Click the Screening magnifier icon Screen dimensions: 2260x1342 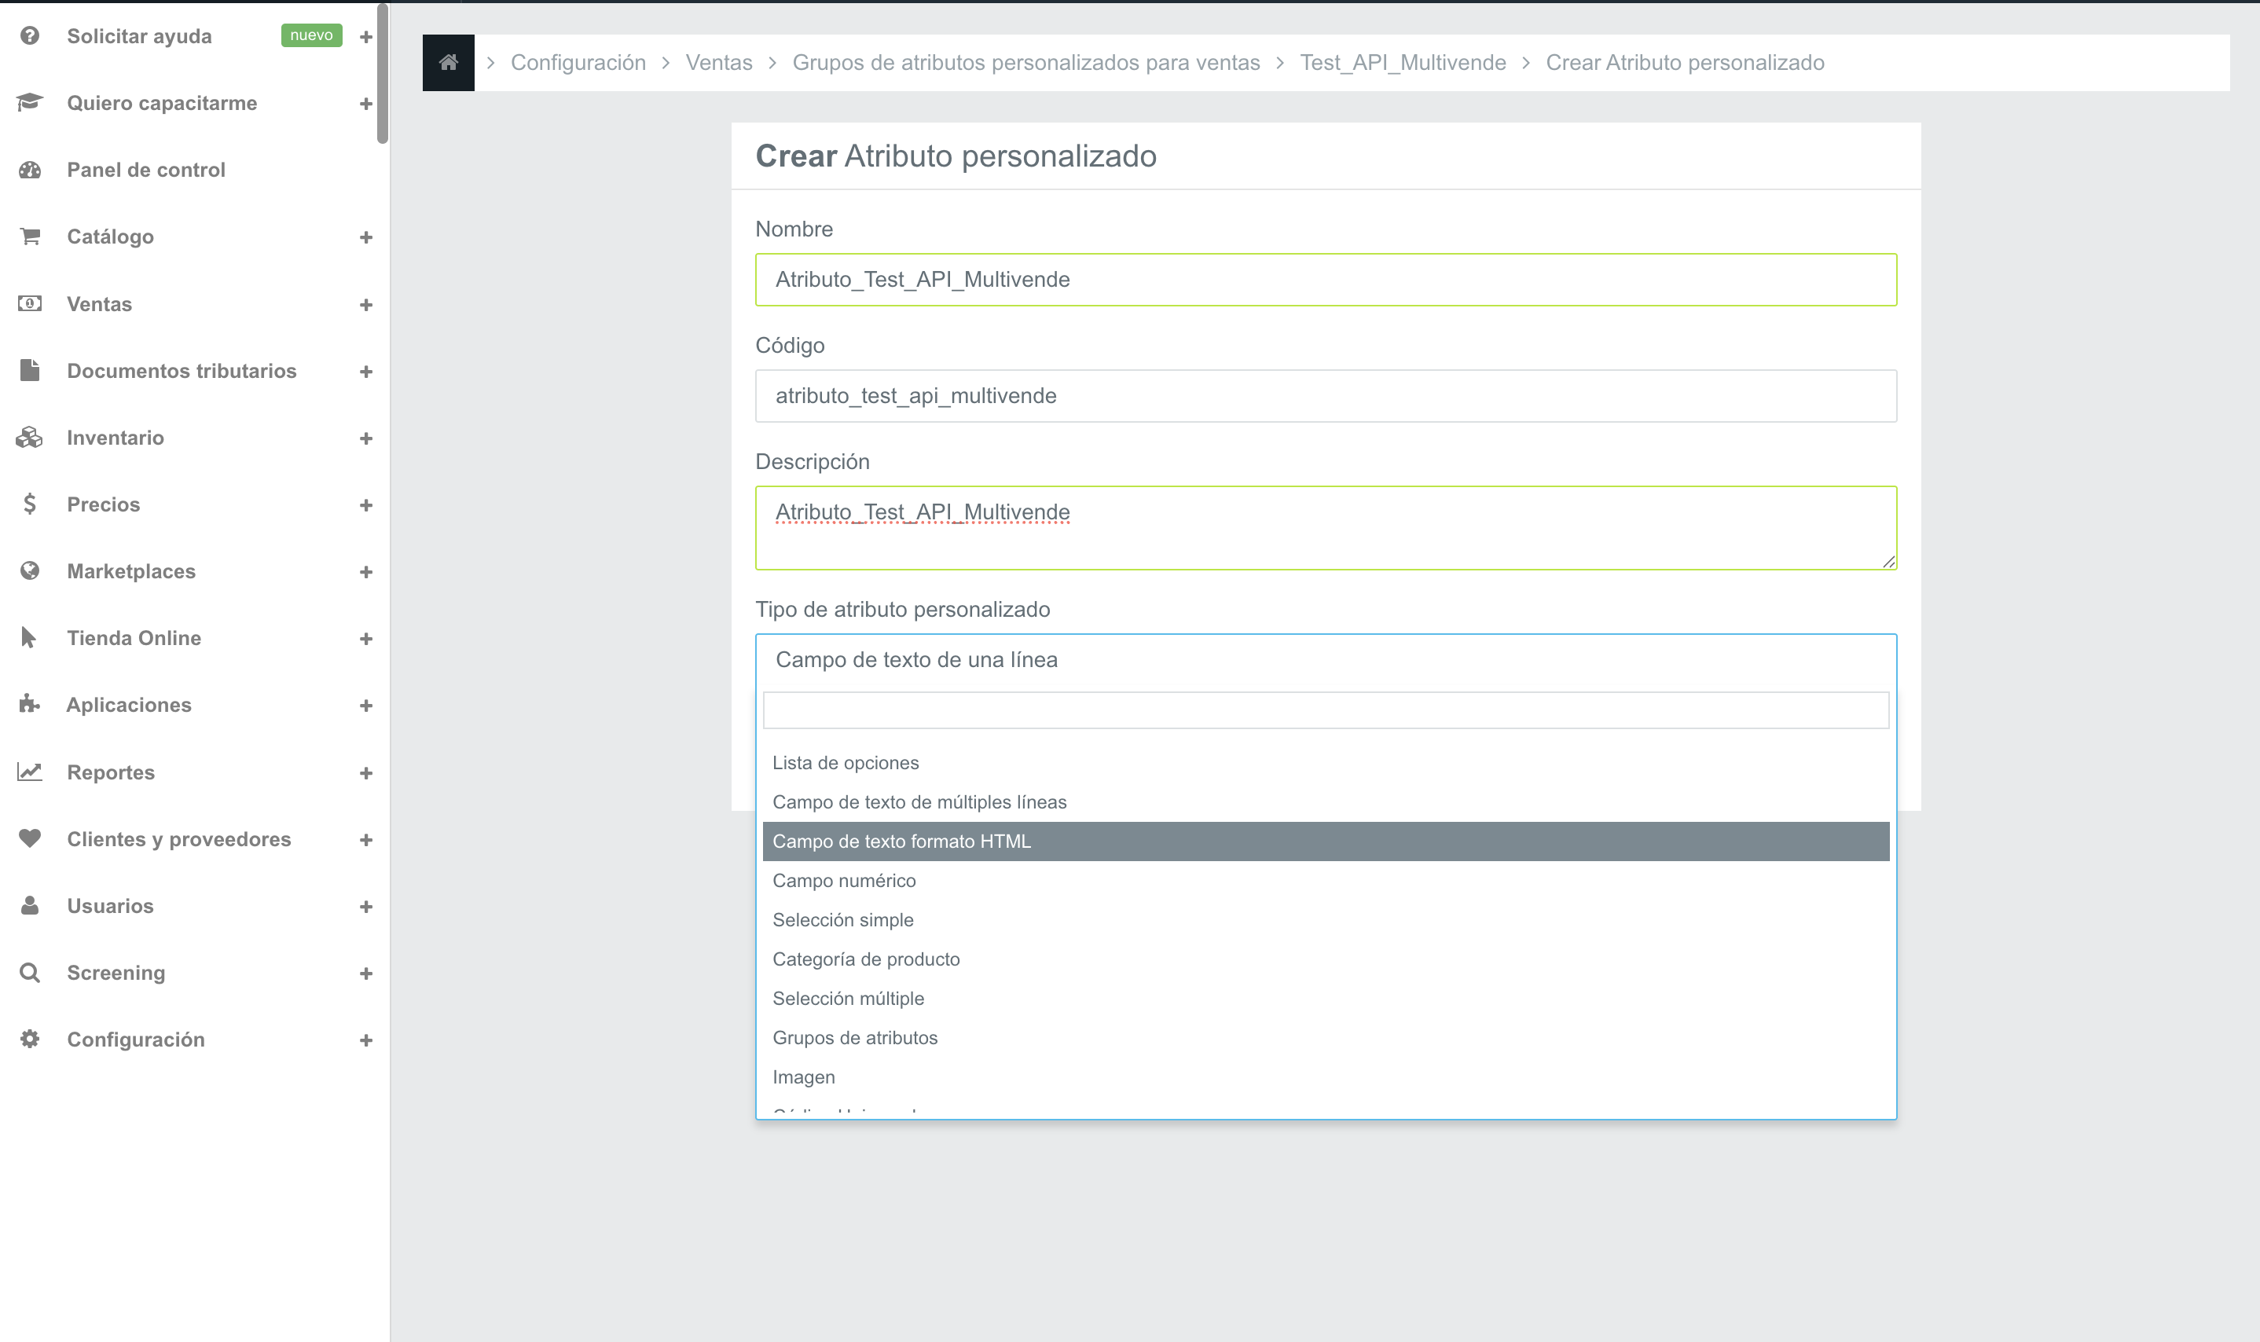coord(30,973)
